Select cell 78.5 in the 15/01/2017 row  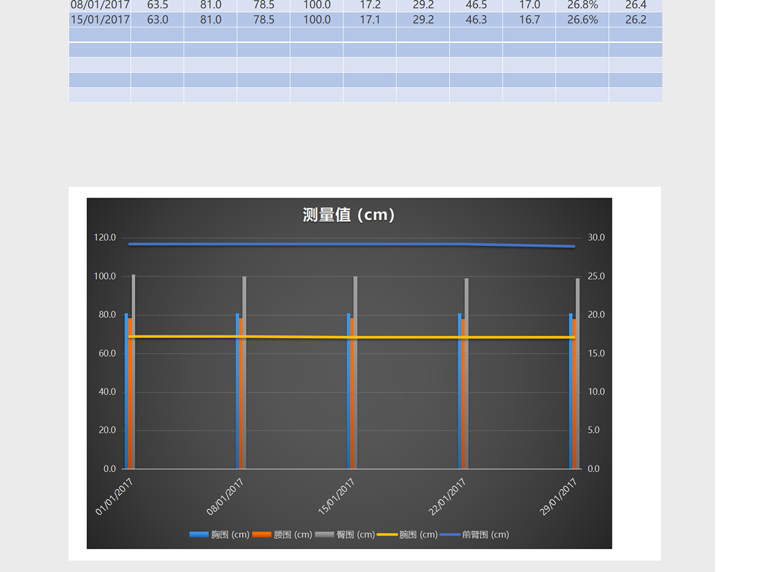(x=264, y=20)
